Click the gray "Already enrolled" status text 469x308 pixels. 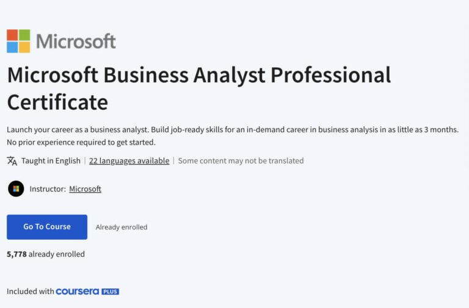[x=122, y=227]
